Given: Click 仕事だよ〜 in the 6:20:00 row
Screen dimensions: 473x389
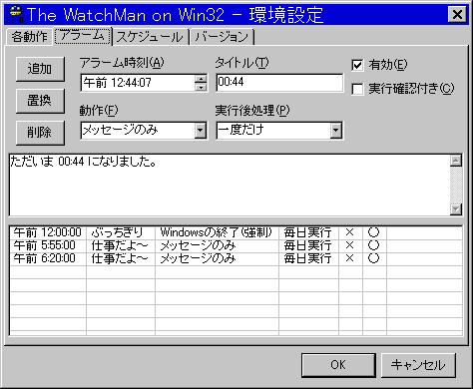Looking at the screenshot, I should [119, 258].
